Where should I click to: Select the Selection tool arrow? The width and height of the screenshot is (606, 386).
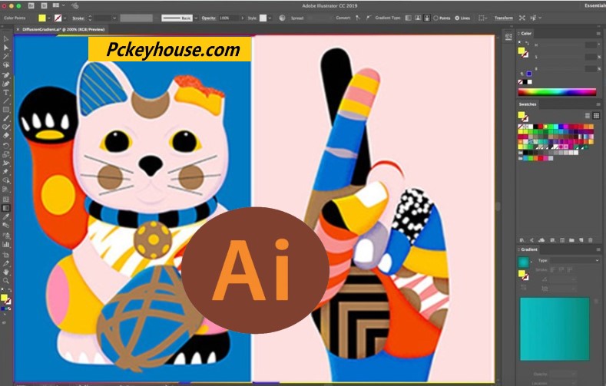click(x=6, y=39)
